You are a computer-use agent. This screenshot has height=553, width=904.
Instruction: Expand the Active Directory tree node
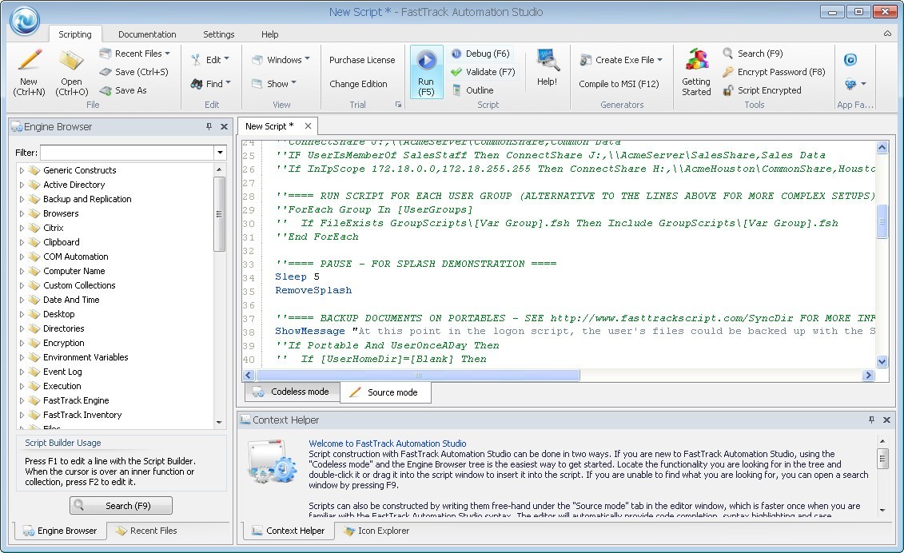(x=22, y=185)
